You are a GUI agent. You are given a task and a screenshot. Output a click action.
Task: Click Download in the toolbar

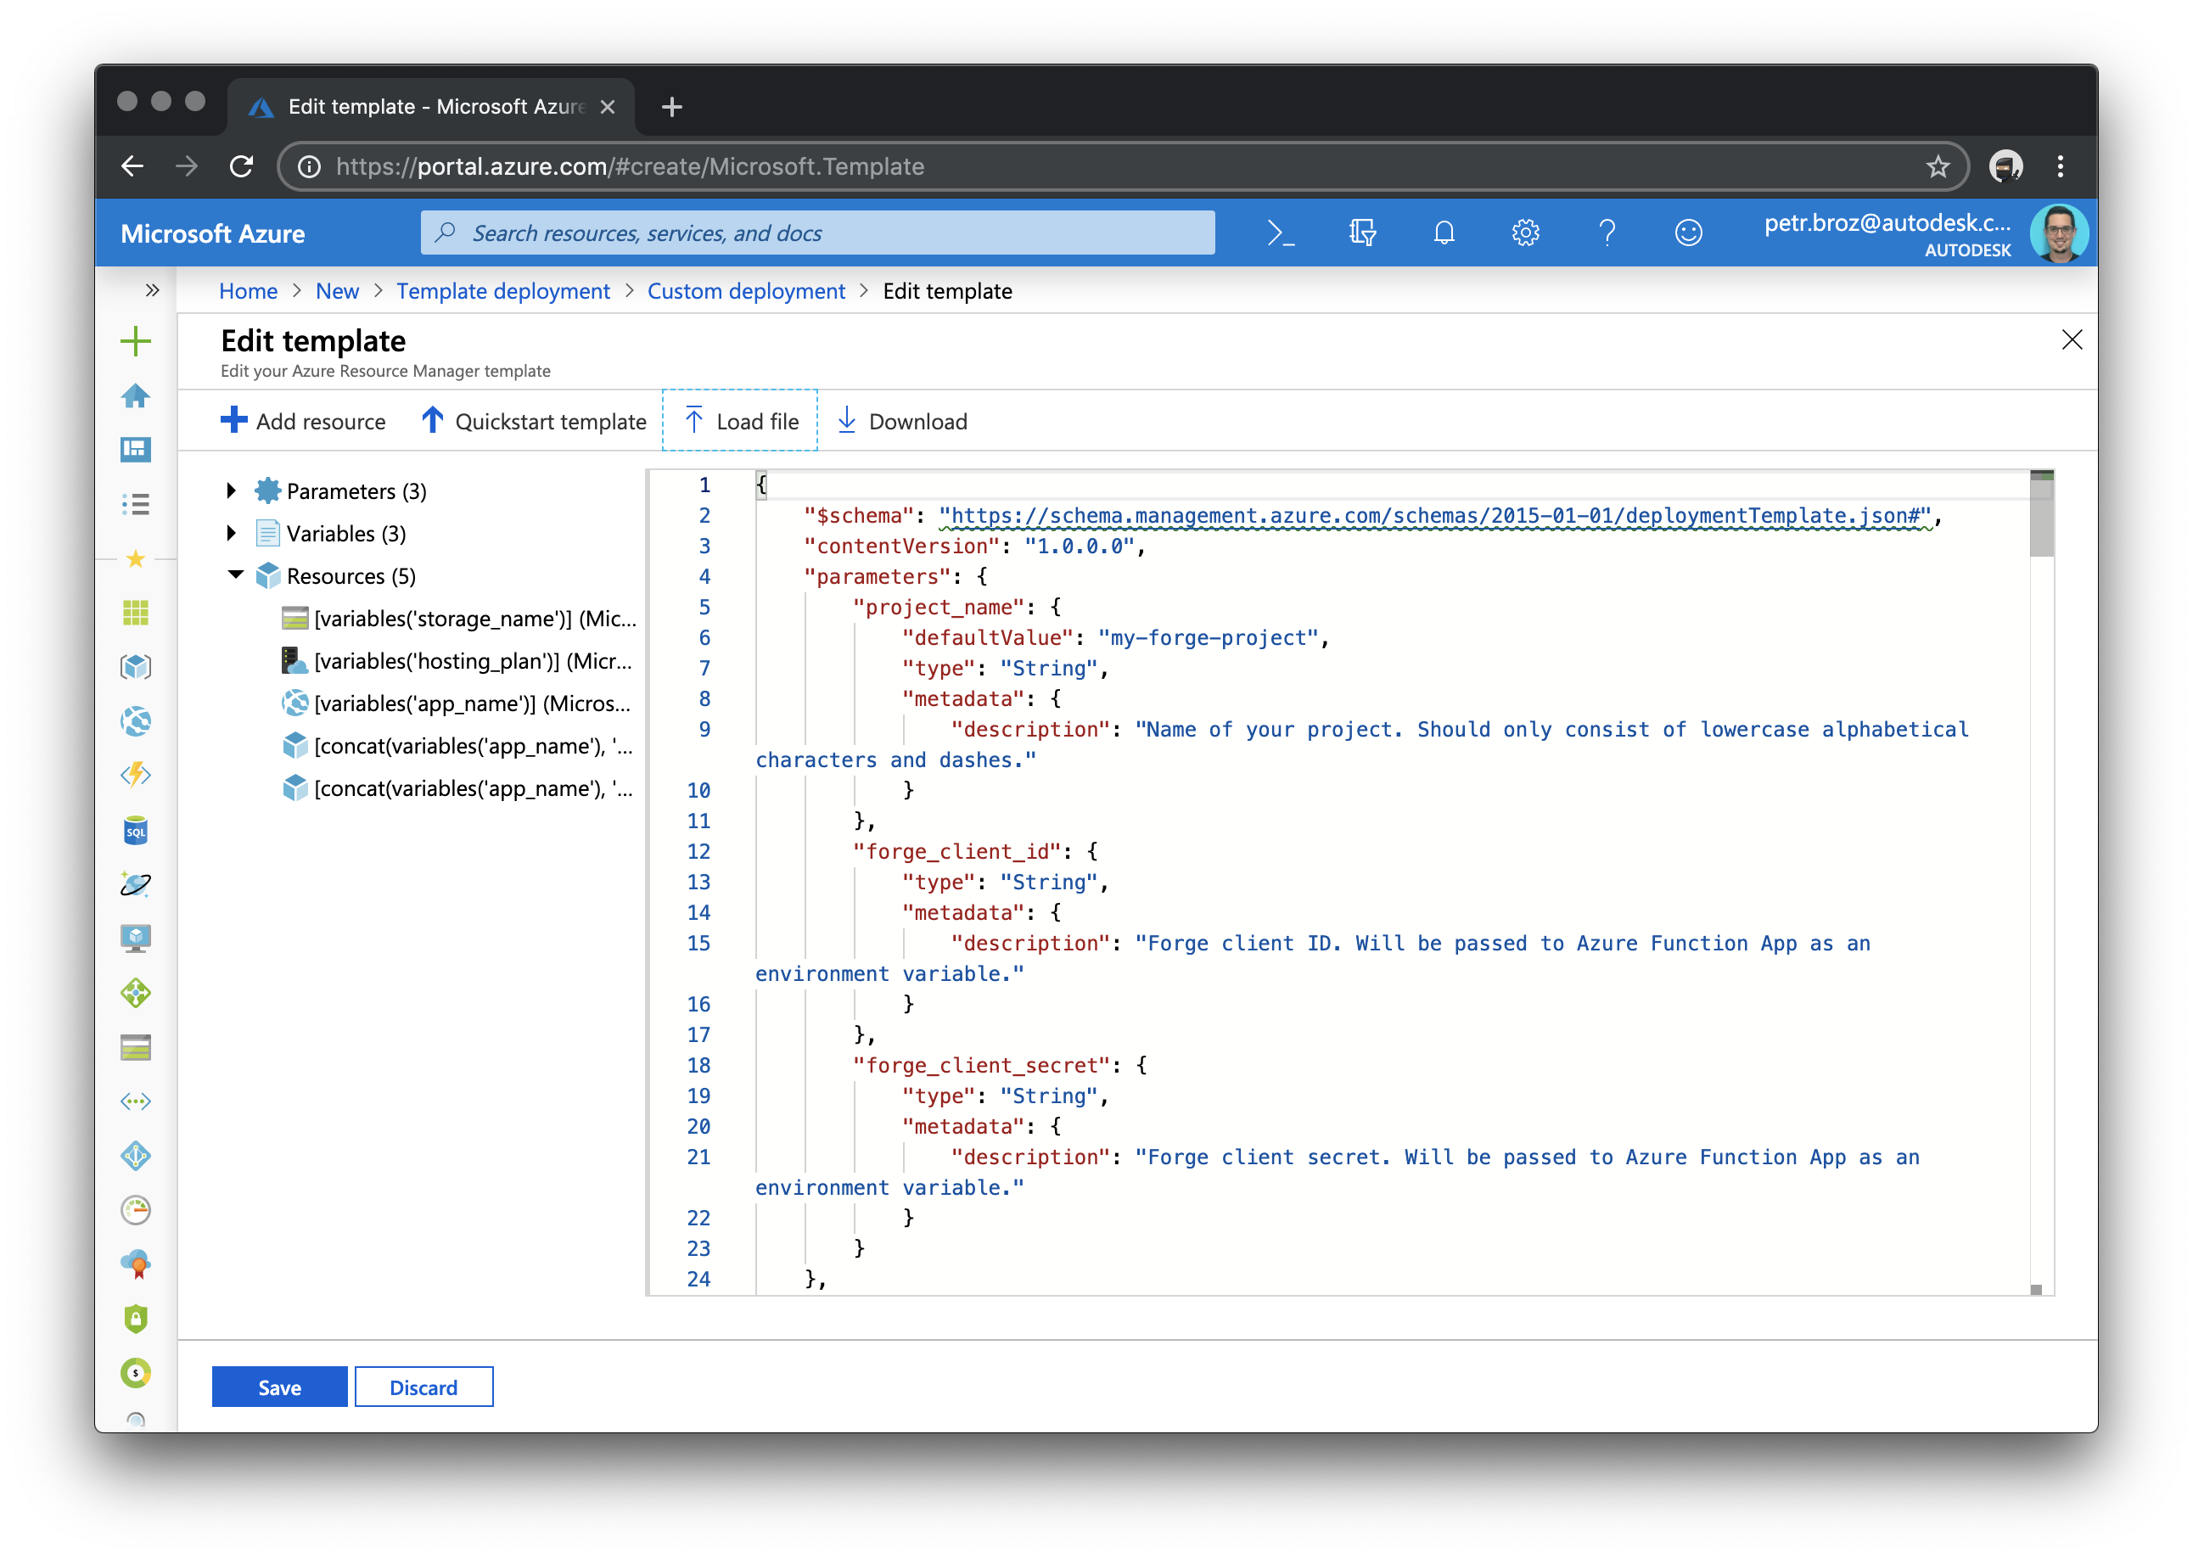click(x=903, y=421)
